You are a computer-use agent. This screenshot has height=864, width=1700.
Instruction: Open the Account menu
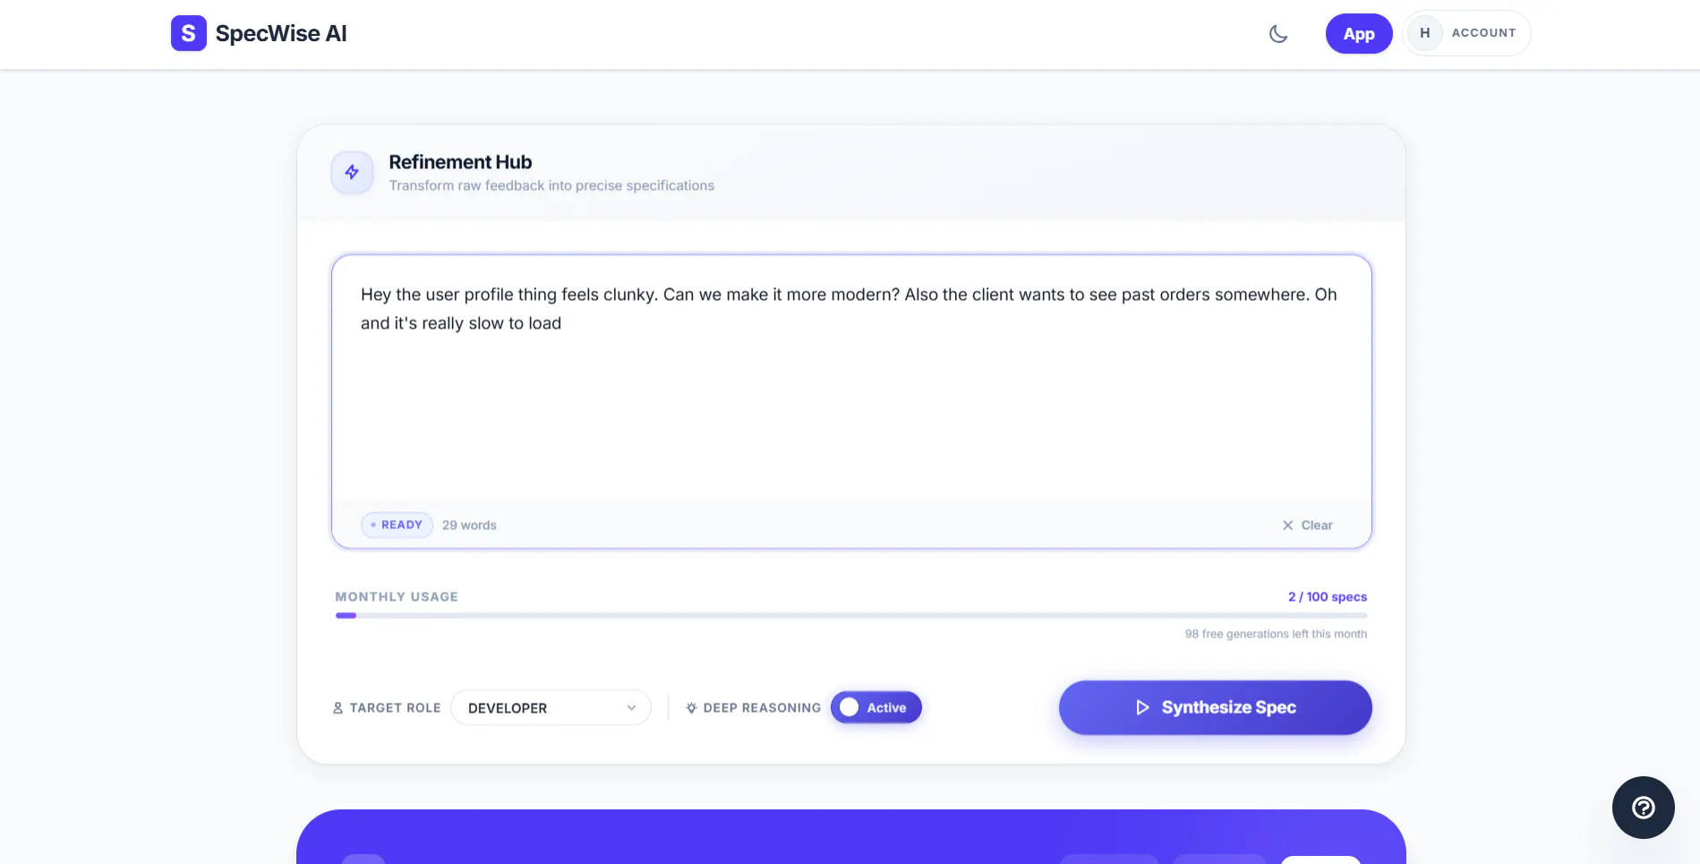click(1466, 33)
